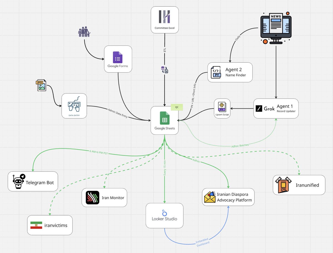Select the Committee Excel label text
The height and width of the screenshot is (253, 333).
coord(165,28)
